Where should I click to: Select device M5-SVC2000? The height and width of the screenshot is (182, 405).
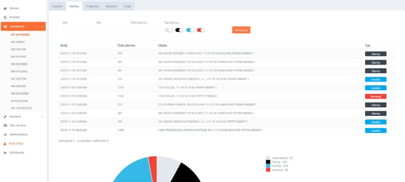click(x=19, y=64)
